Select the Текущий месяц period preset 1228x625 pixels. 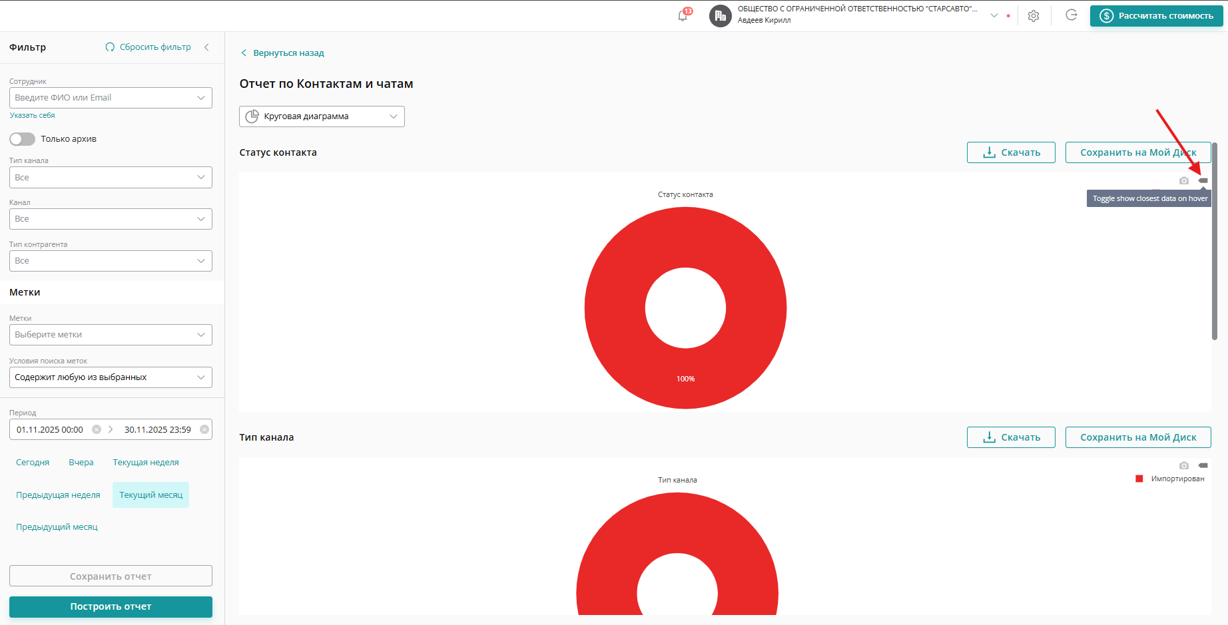(x=151, y=495)
